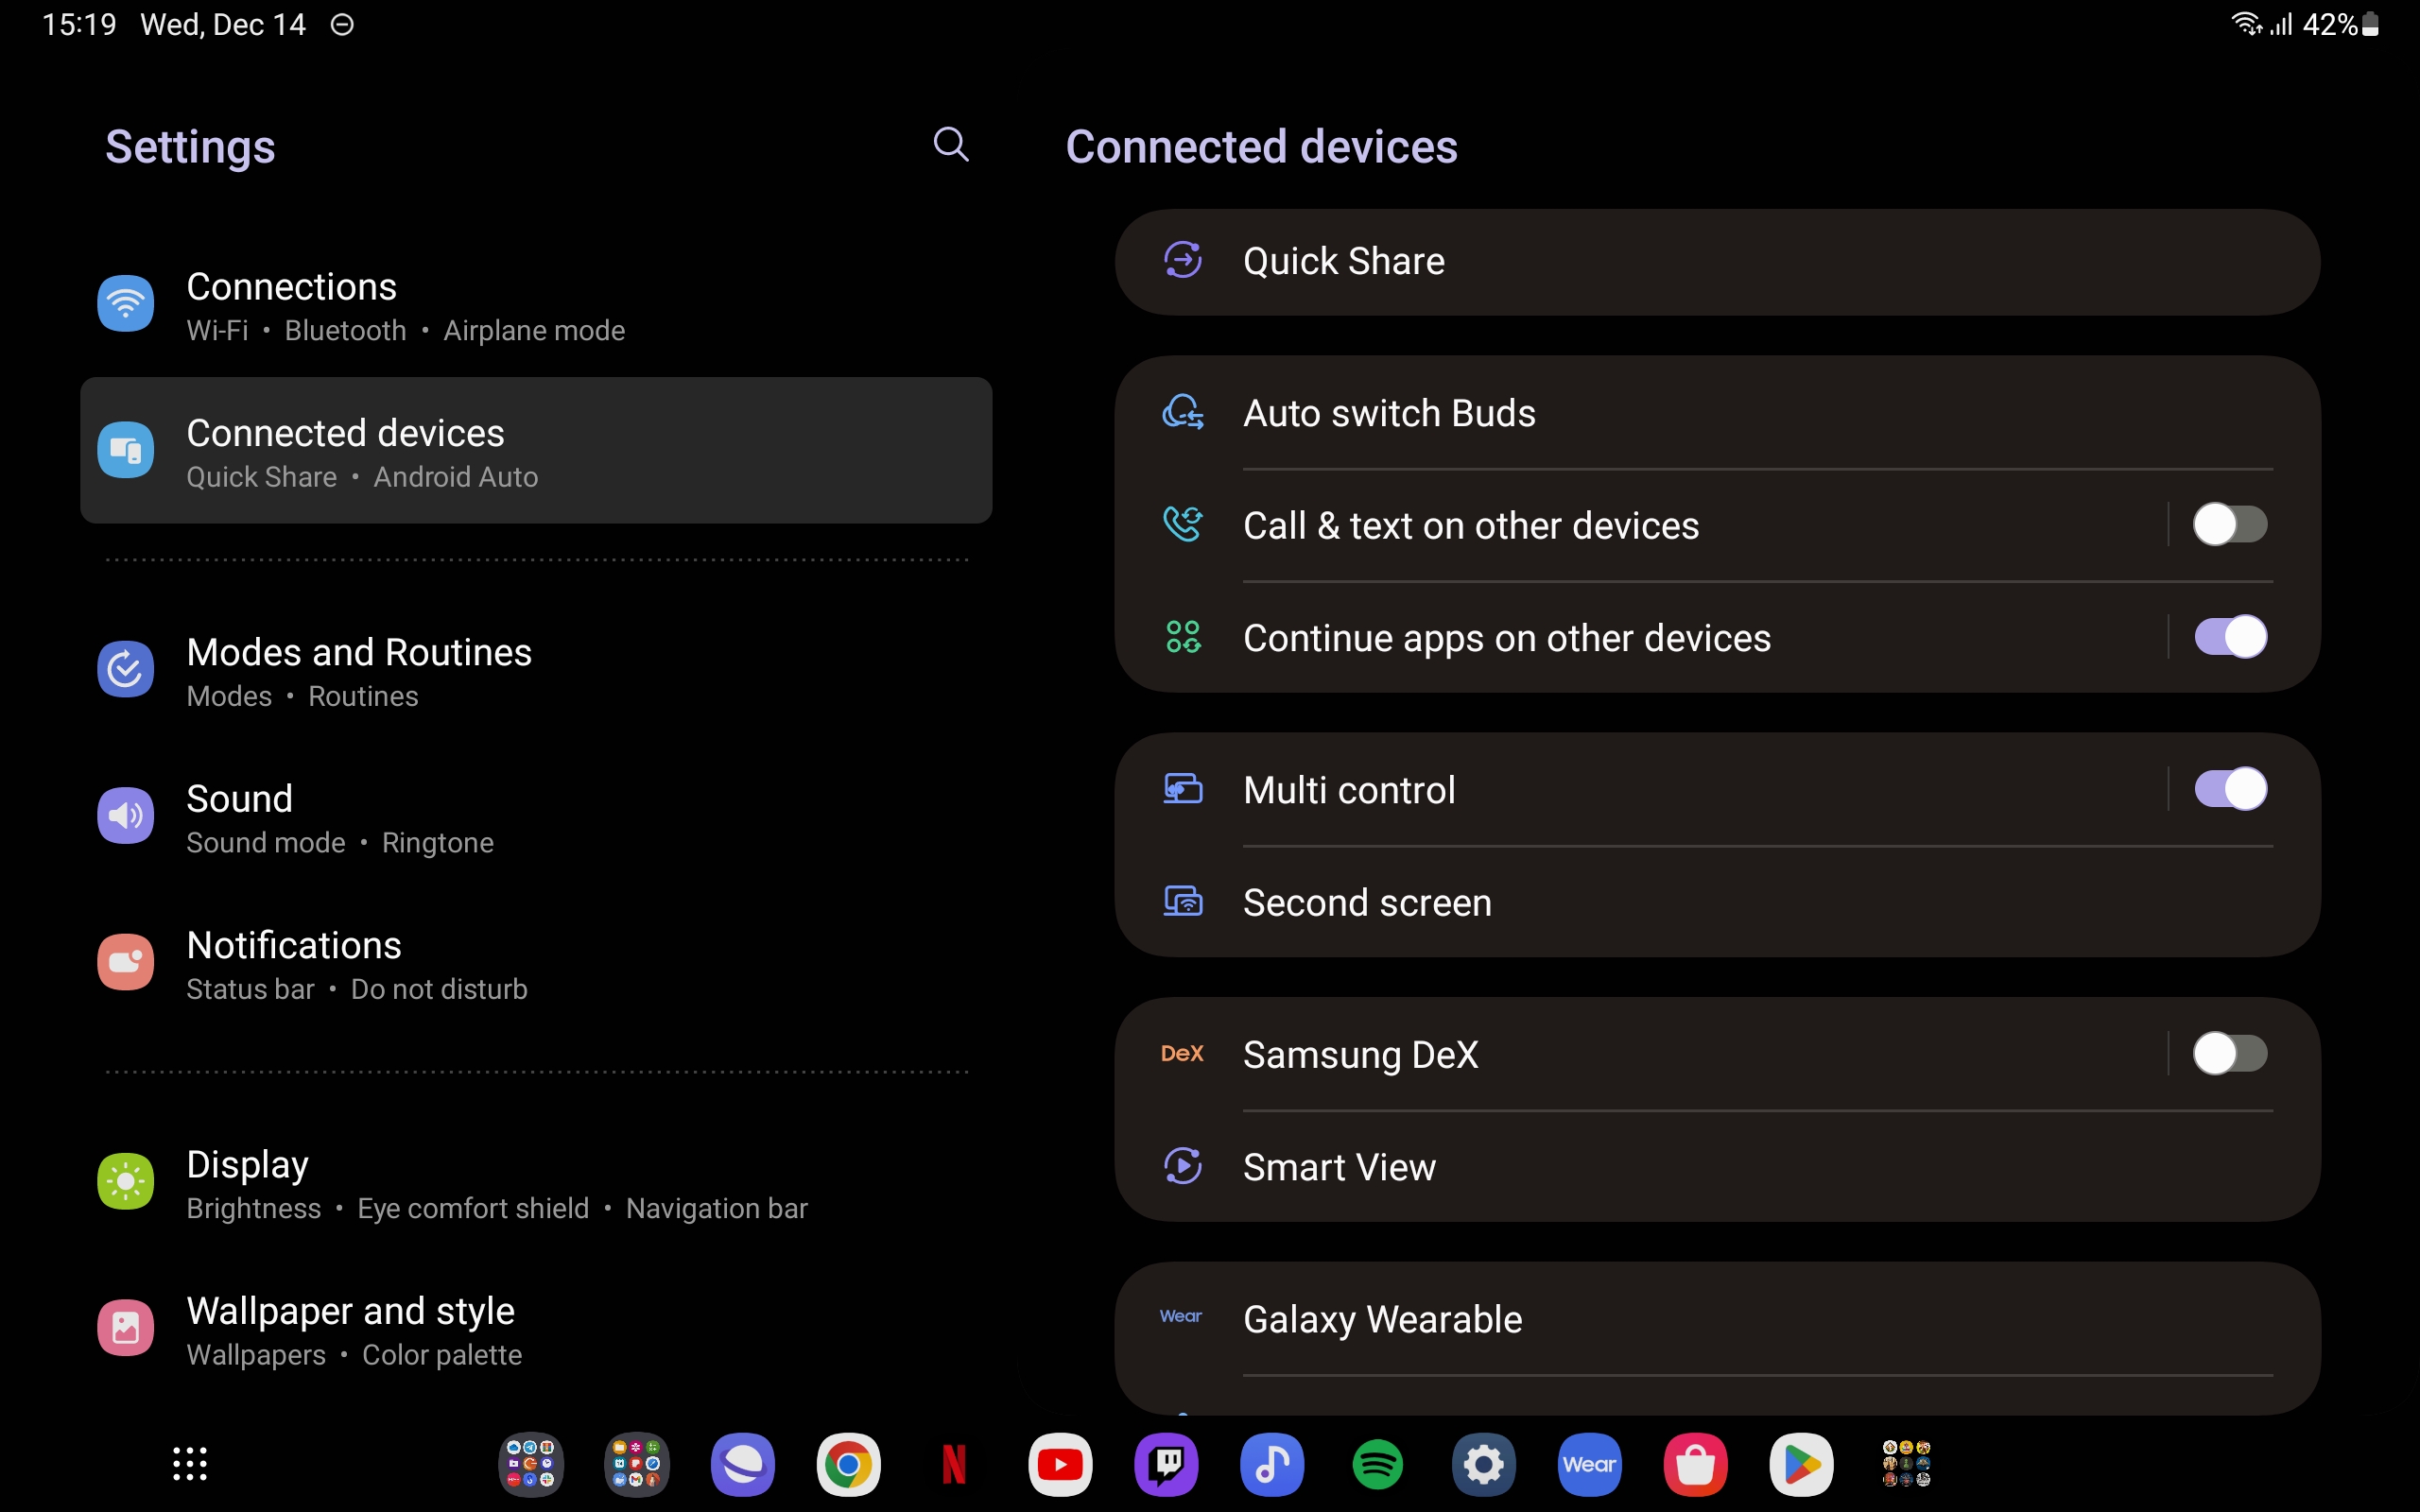Open Chrome from the taskbar

point(848,1465)
